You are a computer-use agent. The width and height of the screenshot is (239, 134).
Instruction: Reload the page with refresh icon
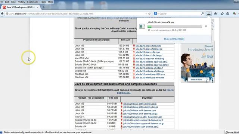(x=149, y=14)
